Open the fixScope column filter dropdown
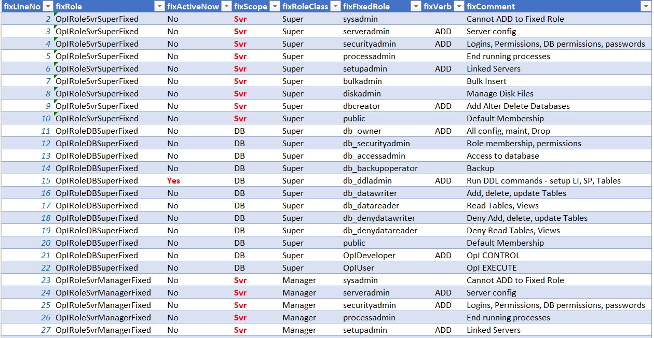The height and width of the screenshot is (338, 654). [x=275, y=6]
